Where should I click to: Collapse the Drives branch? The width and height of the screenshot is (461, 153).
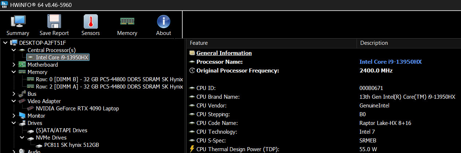14,123
